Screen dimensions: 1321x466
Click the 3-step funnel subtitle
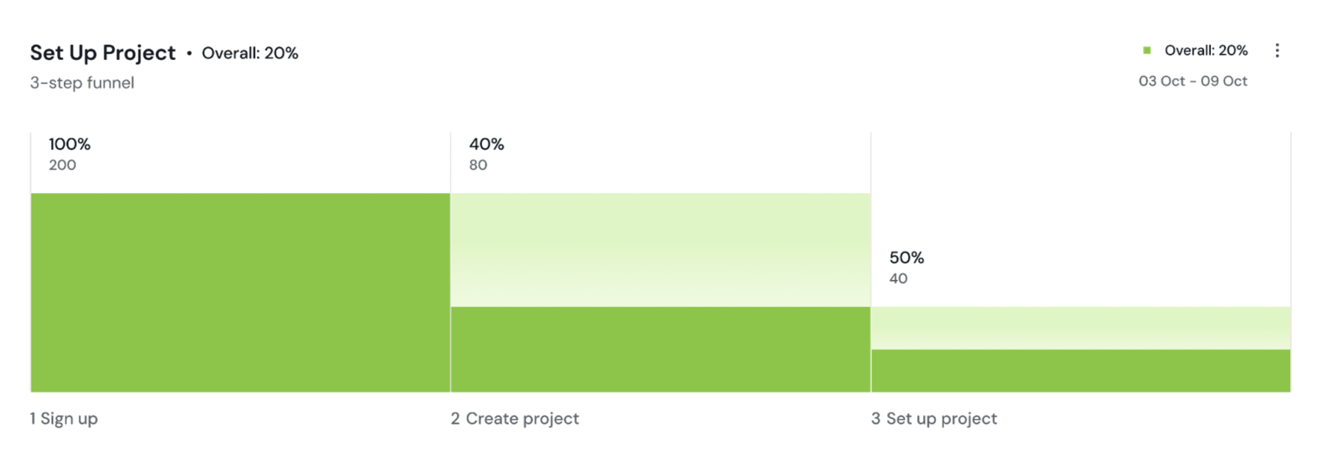point(82,82)
